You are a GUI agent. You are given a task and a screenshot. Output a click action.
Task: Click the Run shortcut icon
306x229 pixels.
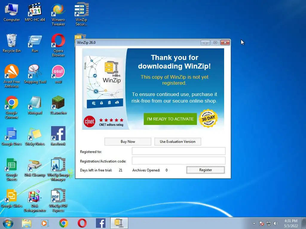coord(35,44)
